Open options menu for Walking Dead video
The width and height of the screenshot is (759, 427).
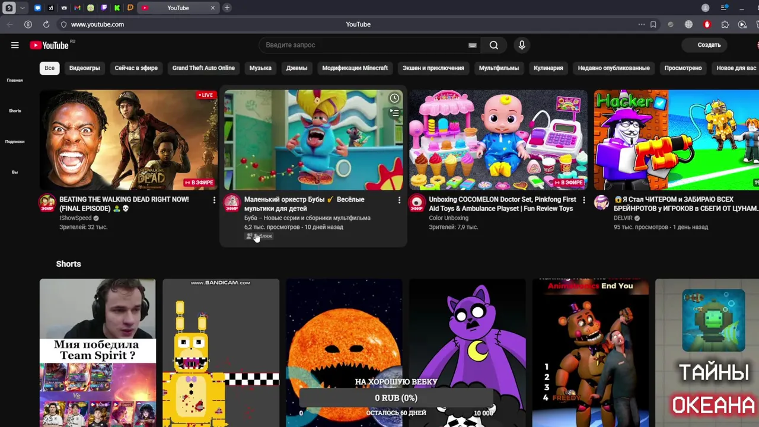pos(214,200)
